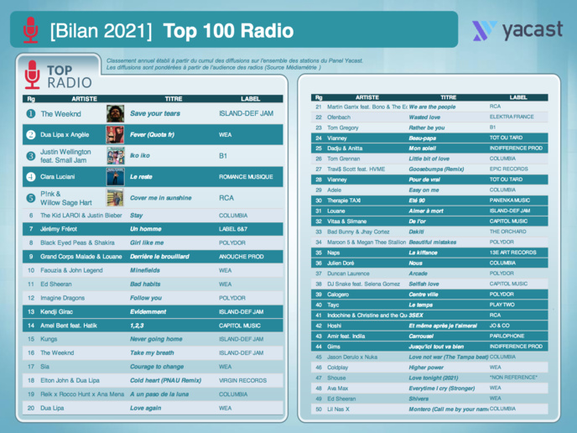Click rank 4 circle badge
577x433 pixels.
click(x=31, y=177)
